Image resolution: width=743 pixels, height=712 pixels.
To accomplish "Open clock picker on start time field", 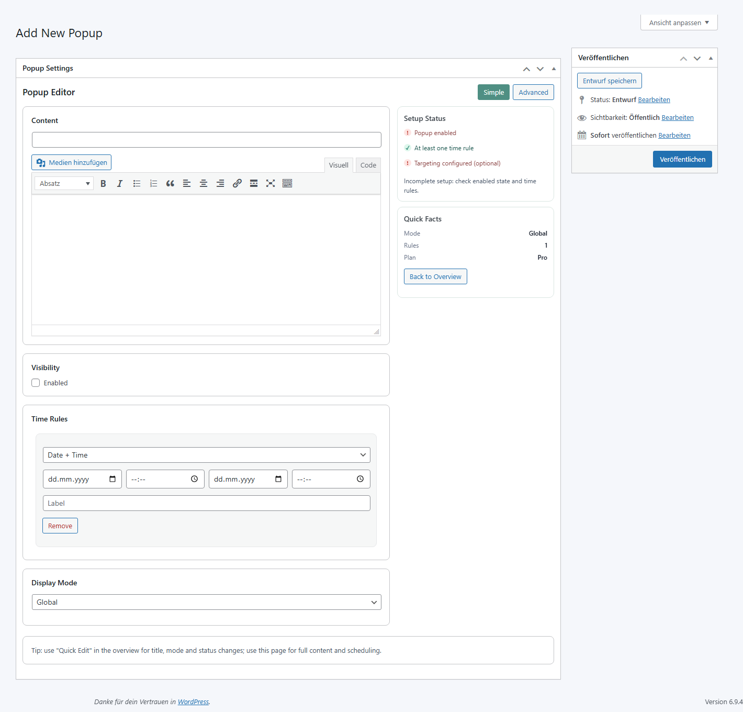I will click(x=194, y=479).
